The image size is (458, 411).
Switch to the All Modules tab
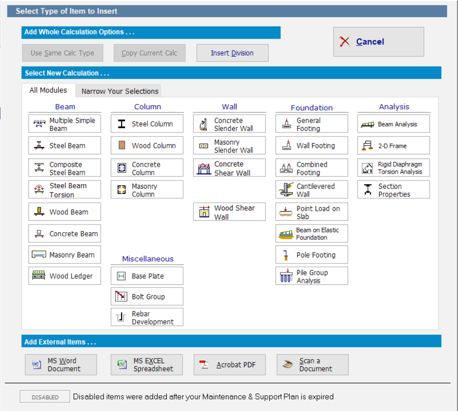click(x=48, y=90)
